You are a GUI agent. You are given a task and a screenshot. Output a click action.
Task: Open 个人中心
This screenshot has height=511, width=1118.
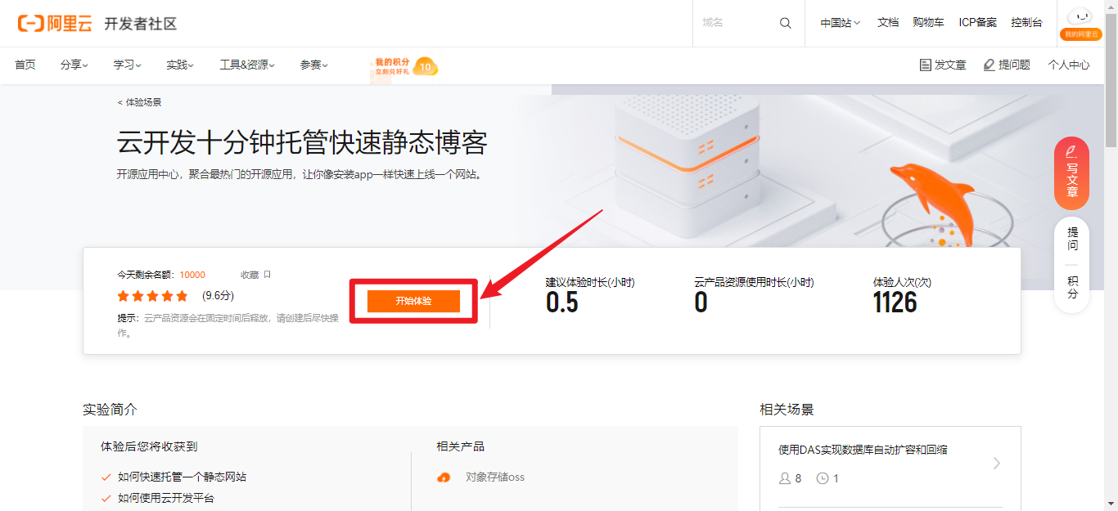pyautogui.click(x=1069, y=65)
